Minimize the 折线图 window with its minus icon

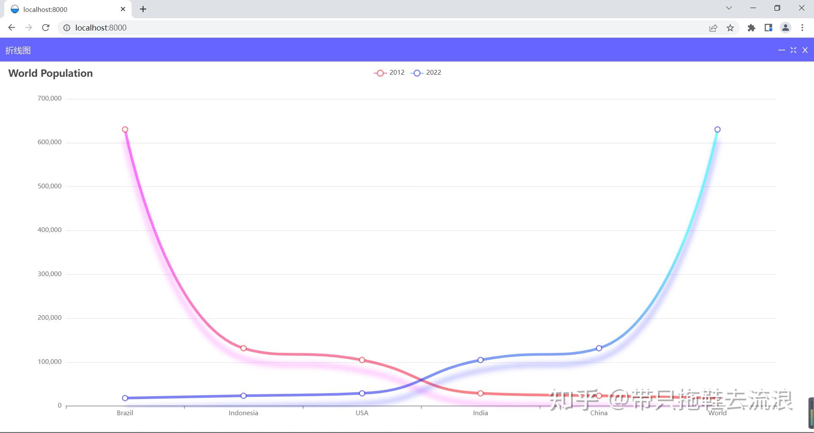click(x=782, y=50)
